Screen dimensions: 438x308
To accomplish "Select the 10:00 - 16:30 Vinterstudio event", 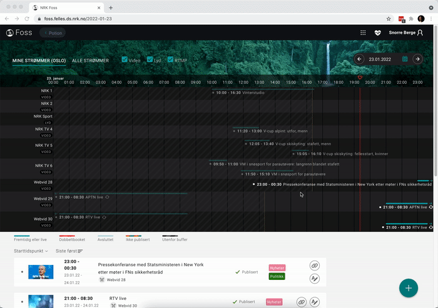I will click(240, 92).
